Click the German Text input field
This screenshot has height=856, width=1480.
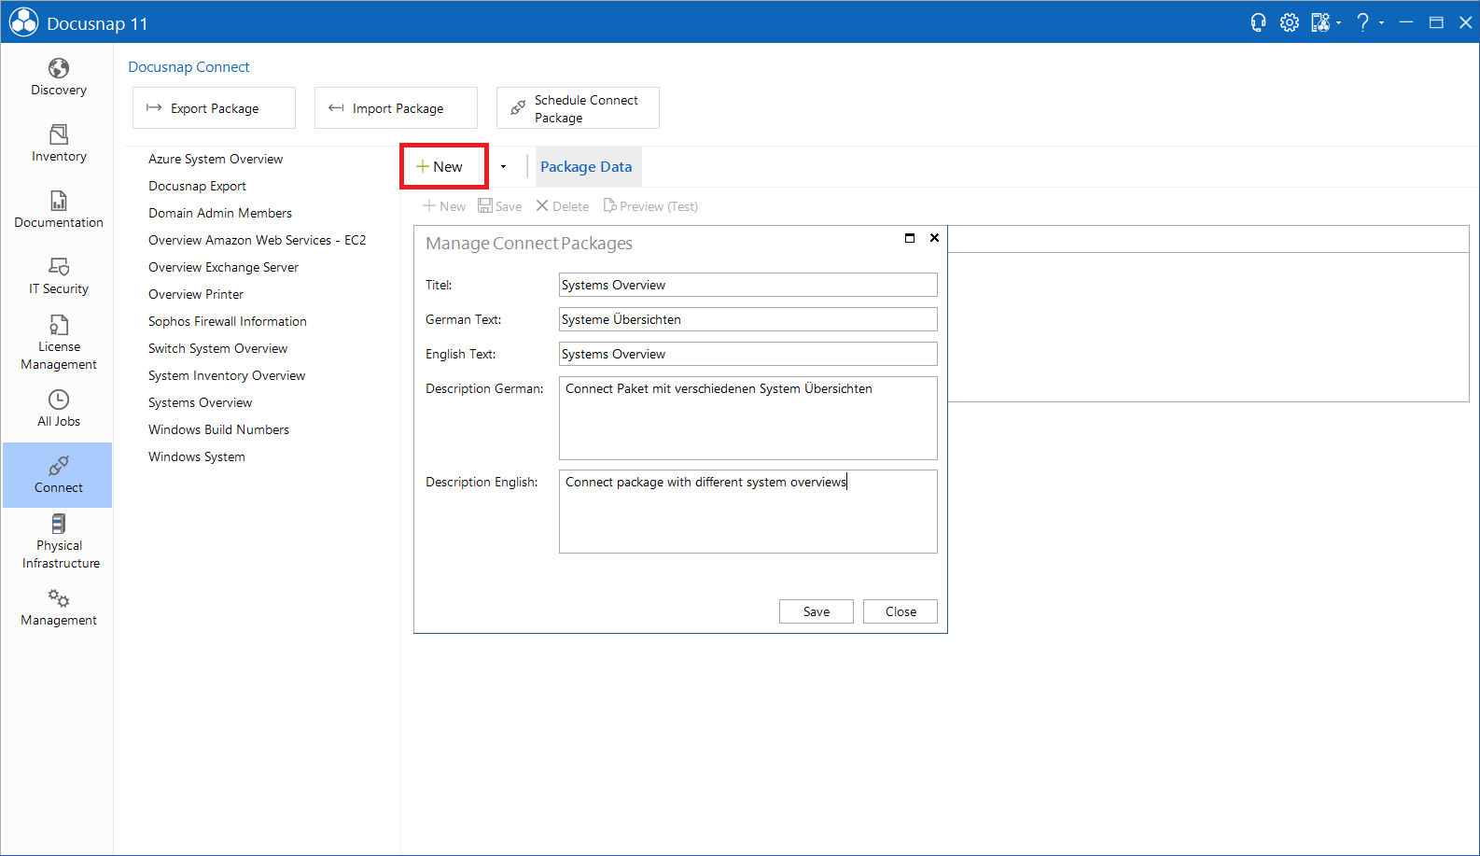point(748,319)
